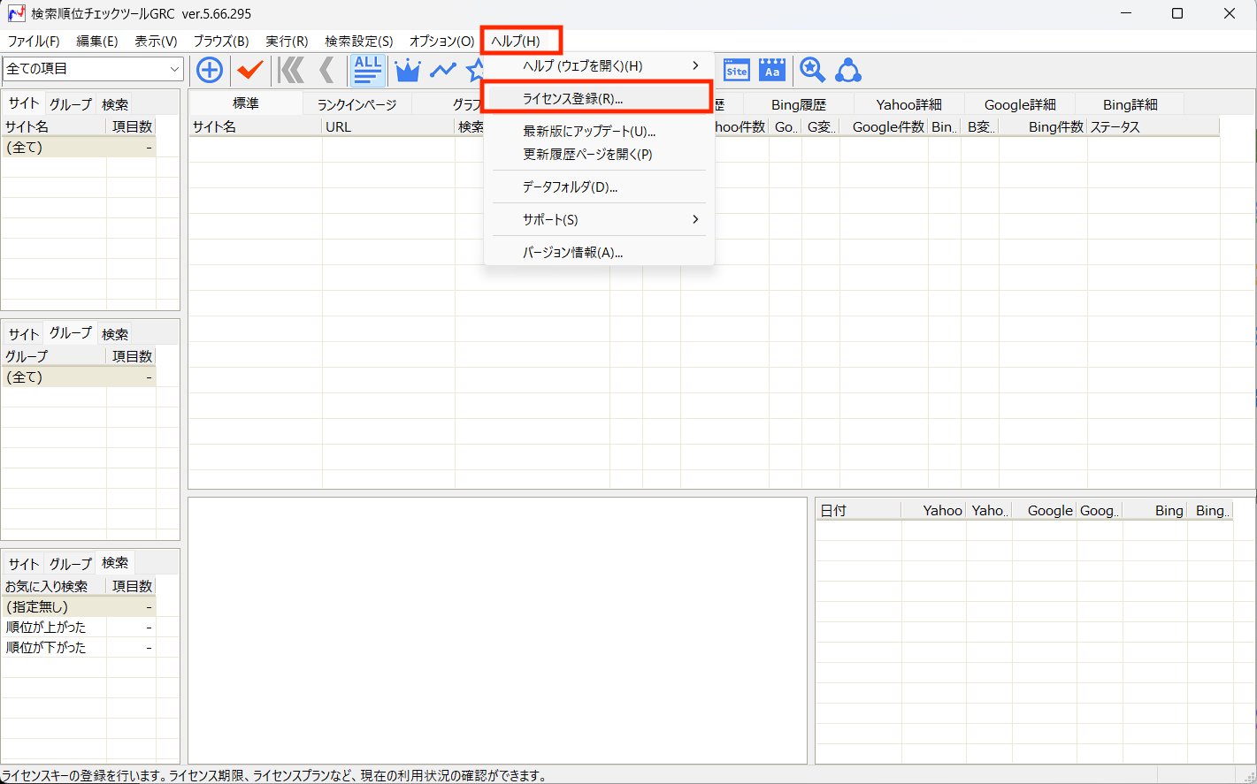Click the G変.. column header
The width and height of the screenshot is (1257, 784).
821,126
